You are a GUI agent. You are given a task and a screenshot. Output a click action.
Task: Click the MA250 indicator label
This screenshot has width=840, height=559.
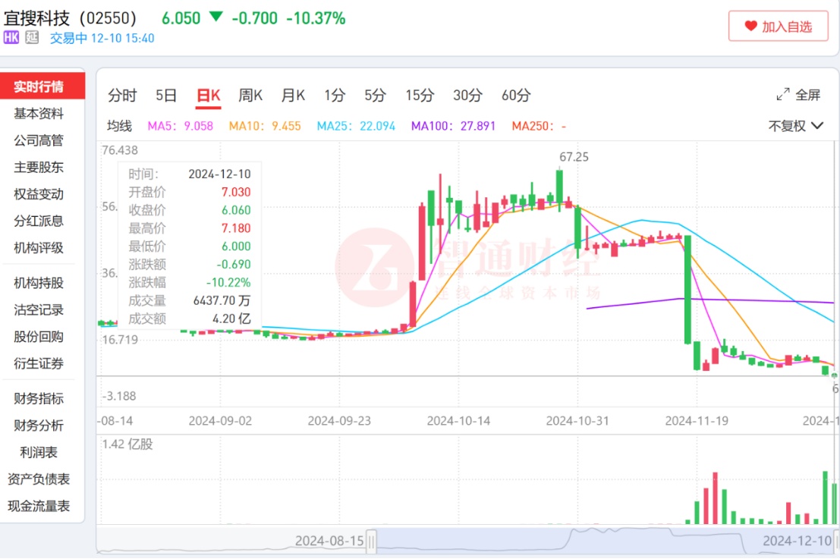539,126
